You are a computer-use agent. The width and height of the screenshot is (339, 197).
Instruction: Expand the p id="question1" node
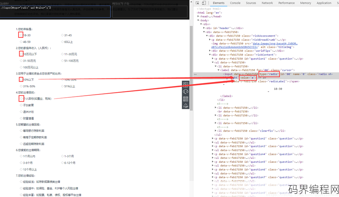point(213,59)
